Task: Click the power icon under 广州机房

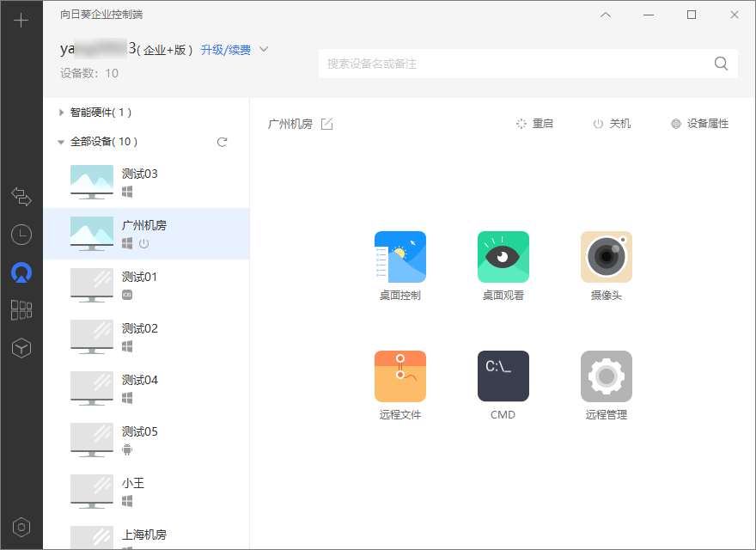Action: 143,244
